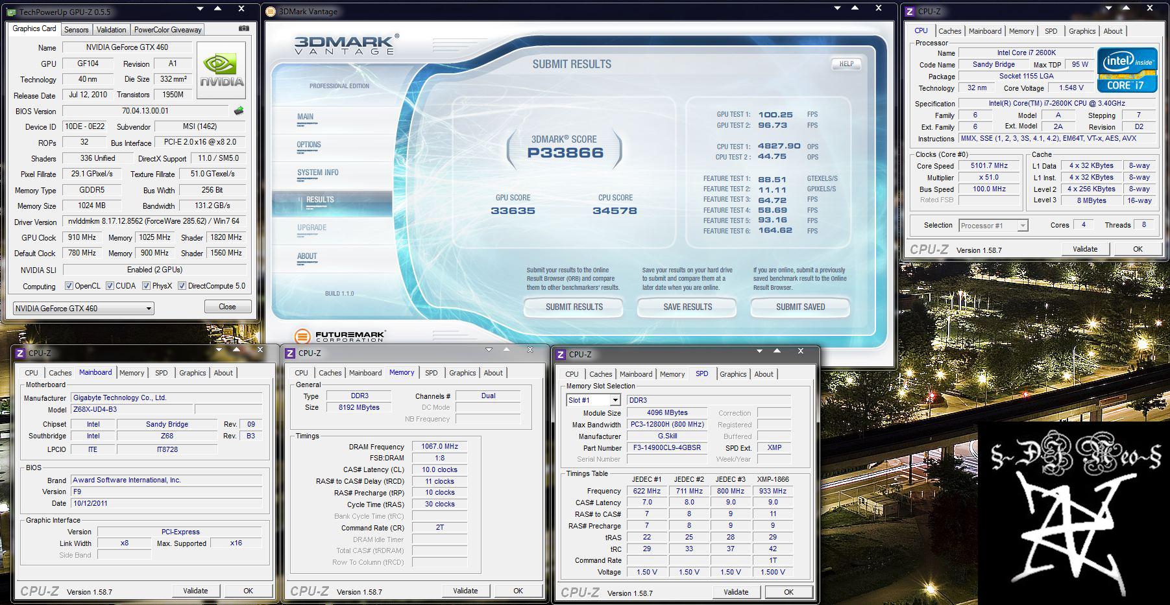Click the Close button in GPU-Z

coord(227,307)
